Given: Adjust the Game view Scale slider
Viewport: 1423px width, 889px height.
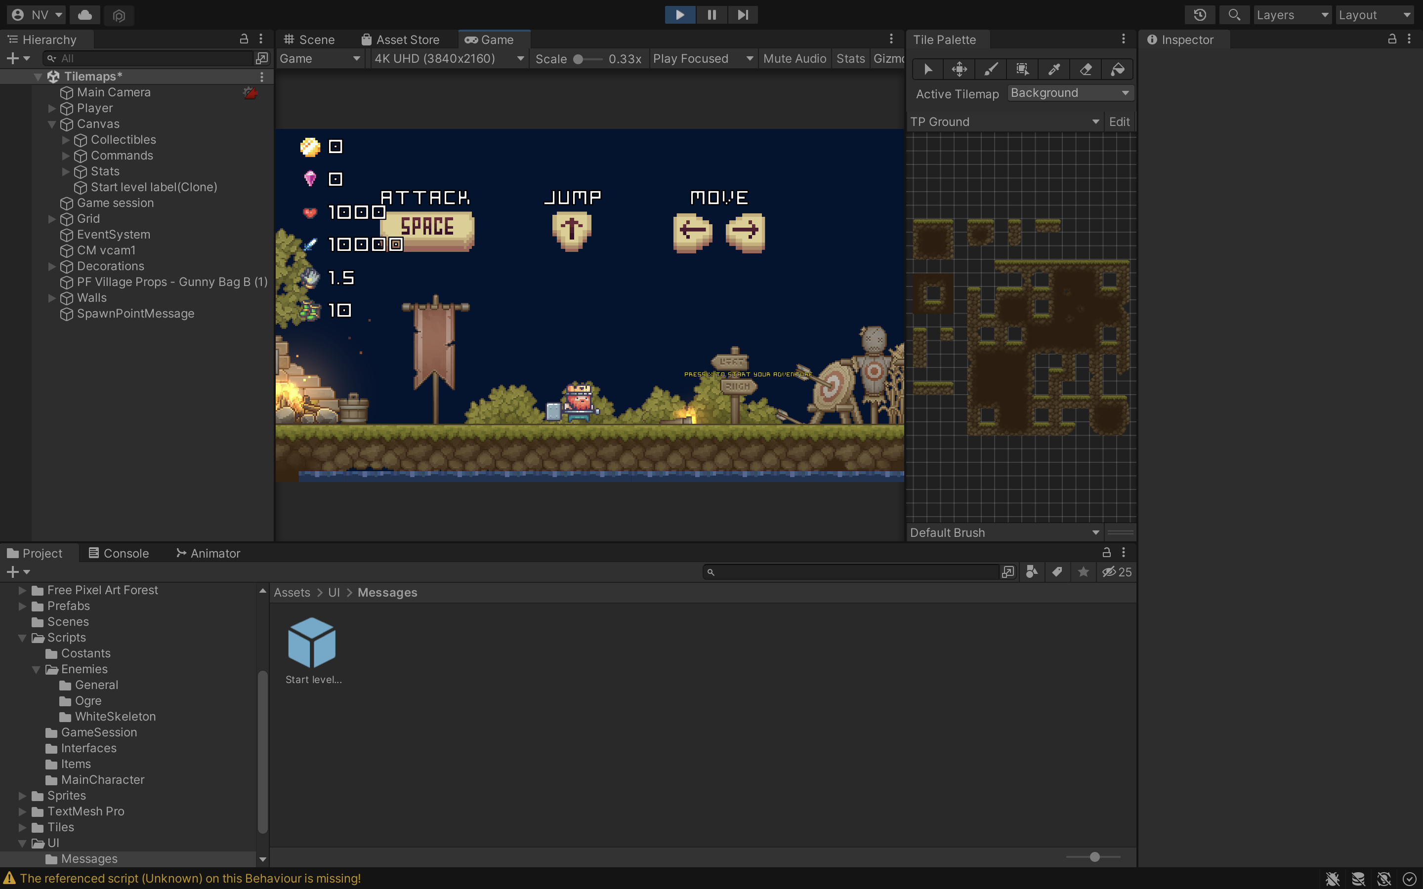Looking at the screenshot, I should click(587, 59).
